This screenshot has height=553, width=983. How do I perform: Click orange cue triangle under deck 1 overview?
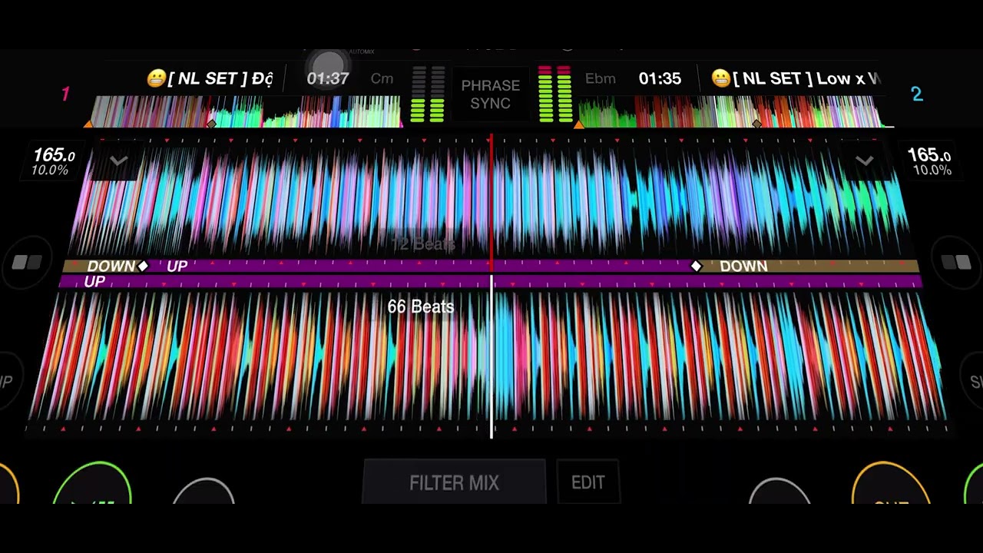coord(88,124)
